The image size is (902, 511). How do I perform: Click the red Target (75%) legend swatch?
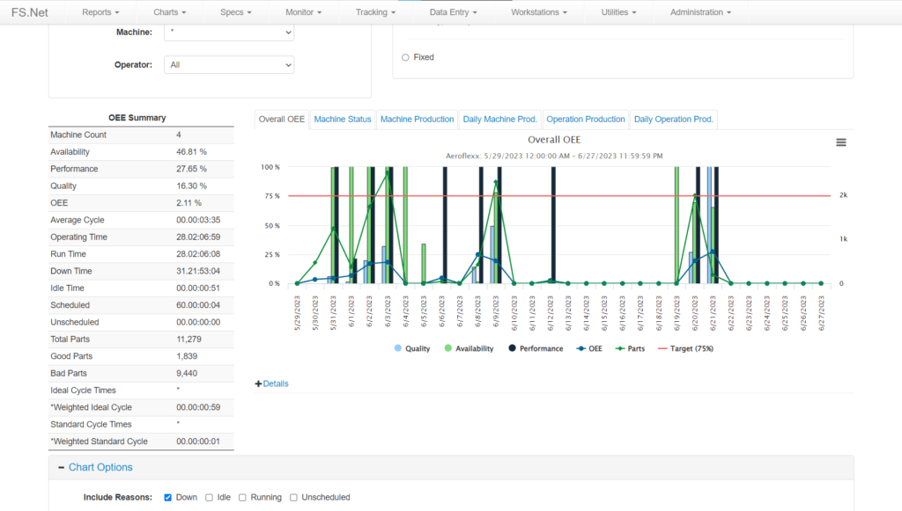(x=661, y=348)
